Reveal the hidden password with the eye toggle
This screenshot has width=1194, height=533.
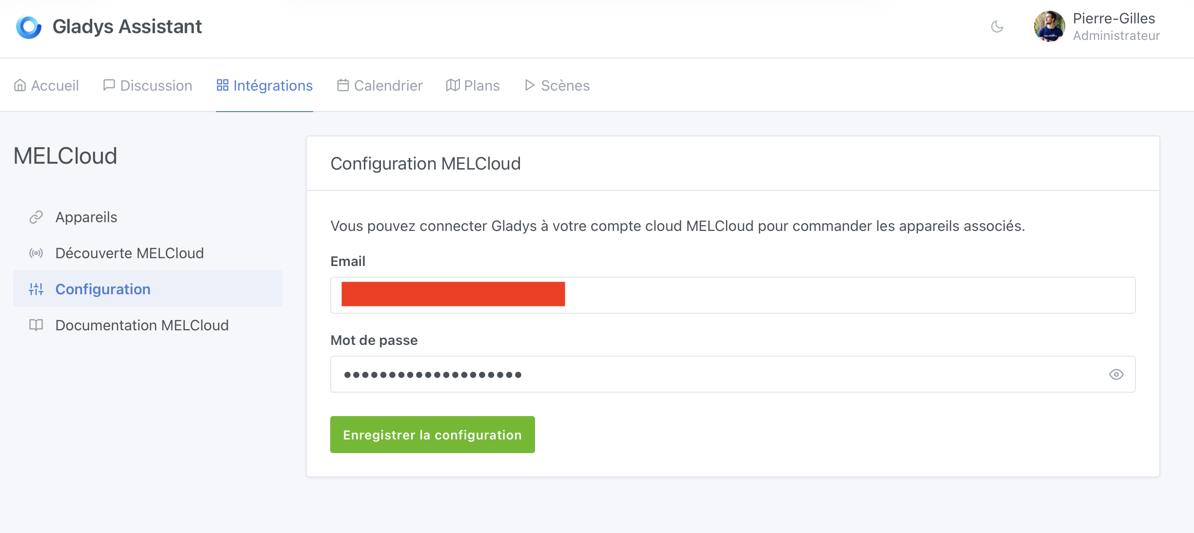1117,374
